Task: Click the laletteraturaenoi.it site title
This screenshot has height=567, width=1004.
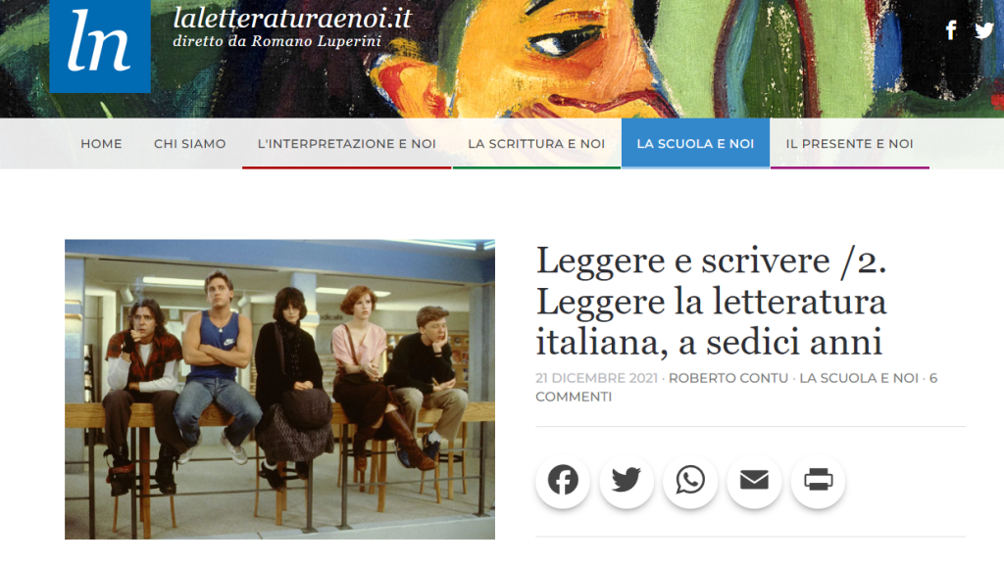Action: tap(292, 18)
